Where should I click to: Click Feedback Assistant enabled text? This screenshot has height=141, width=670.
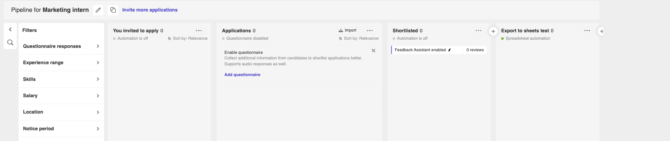pyautogui.click(x=420, y=50)
